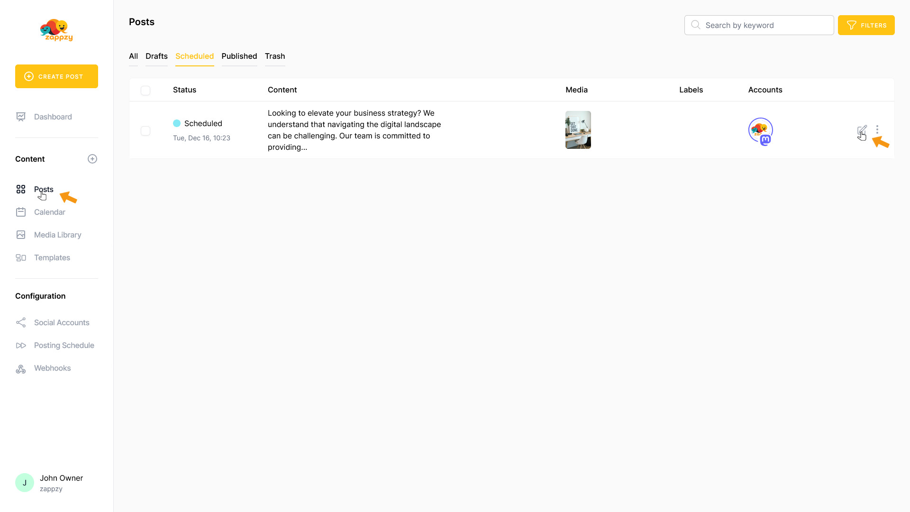Screen dimensions: 910x512
Task: Click the Zappzy logo
Action: 56,30
